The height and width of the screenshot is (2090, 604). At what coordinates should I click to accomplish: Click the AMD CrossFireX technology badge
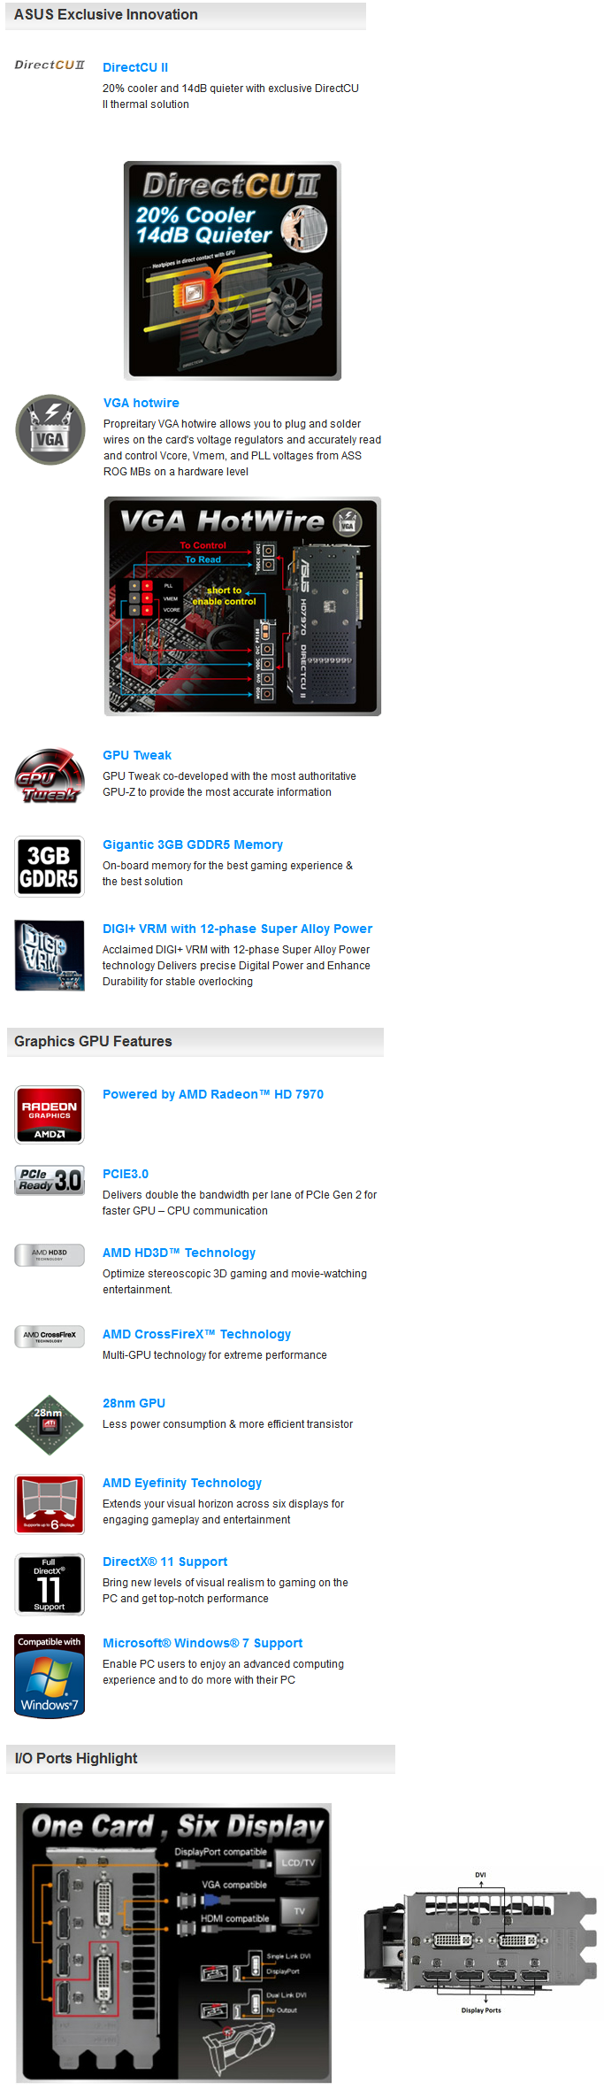pyautogui.click(x=50, y=1336)
